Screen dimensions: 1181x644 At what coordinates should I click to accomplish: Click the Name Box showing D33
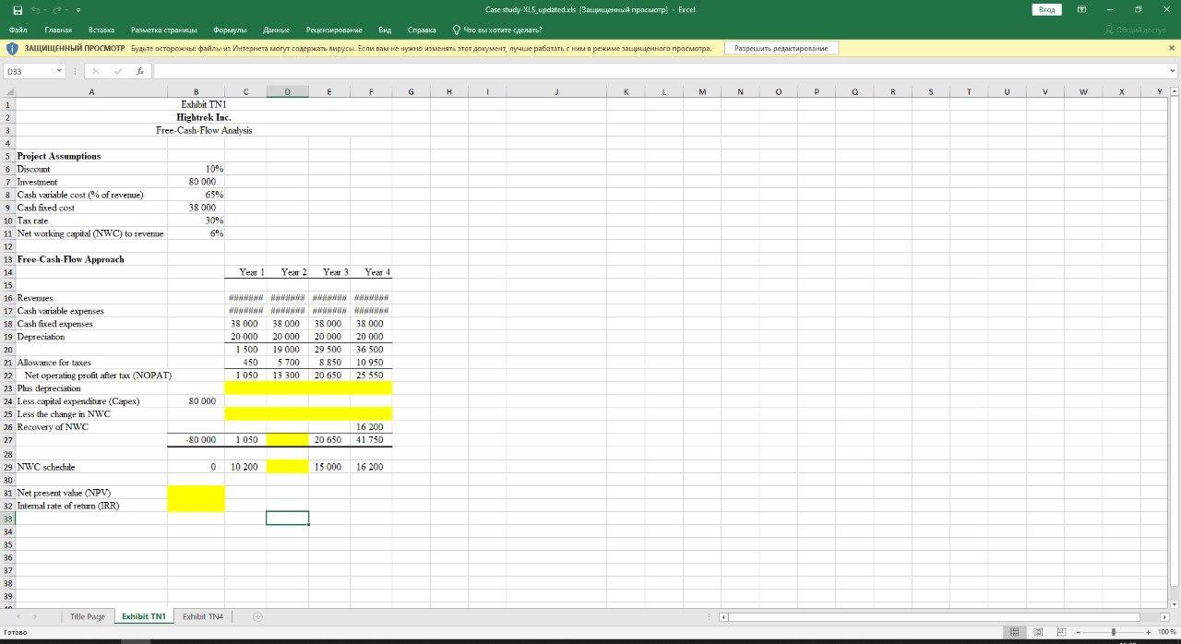click(x=28, y=71)
